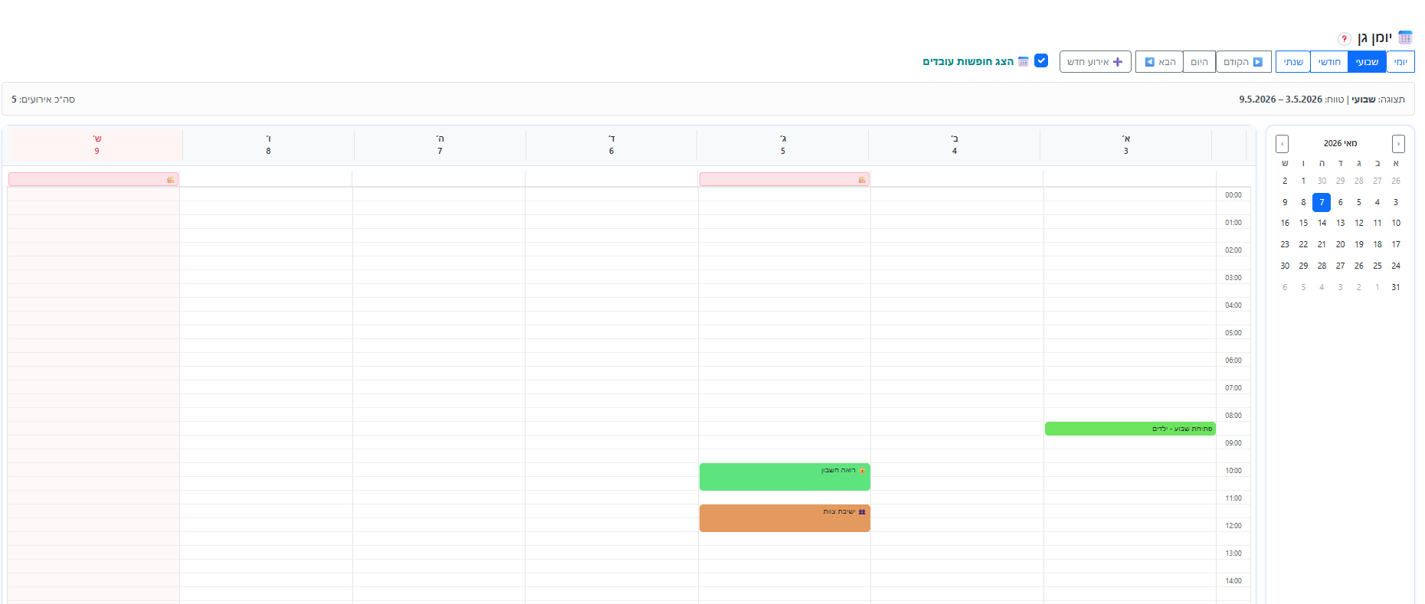Screen dimensions: 1425x604
Task: Click the הקודם previous week button
Action: coord(1243,62)
